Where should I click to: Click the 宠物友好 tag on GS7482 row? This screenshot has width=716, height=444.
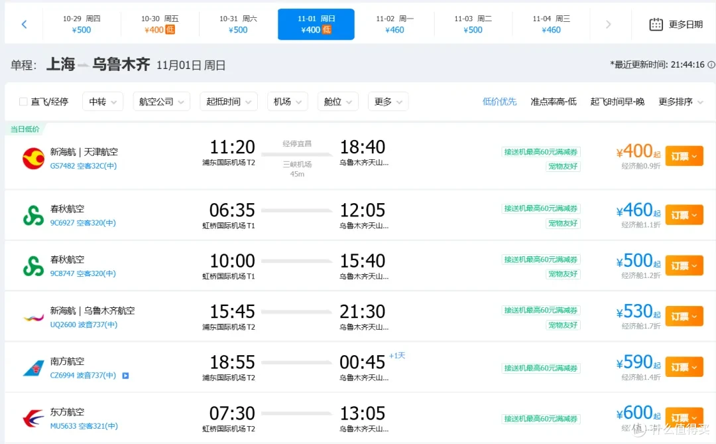coord(563,167)
